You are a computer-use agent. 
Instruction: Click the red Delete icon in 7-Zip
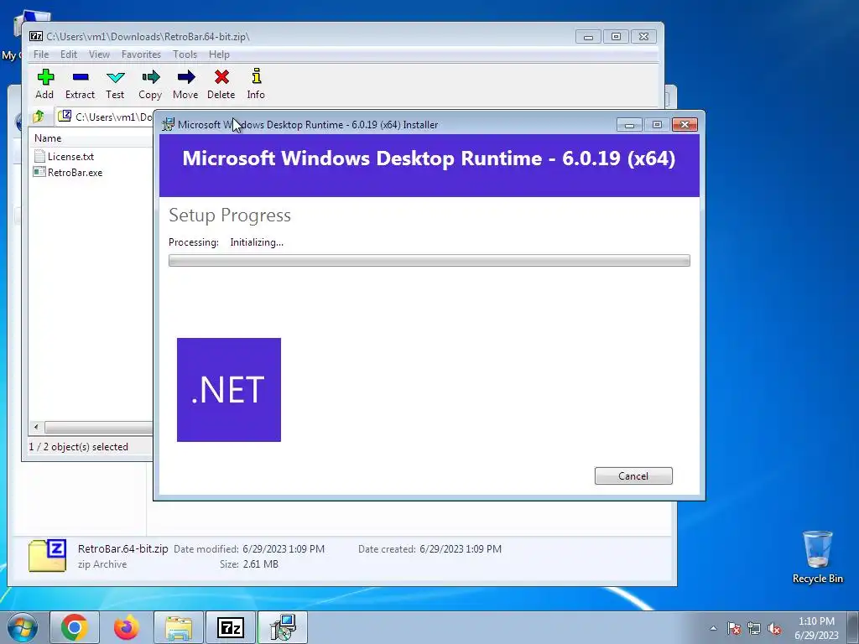(221, 77)
